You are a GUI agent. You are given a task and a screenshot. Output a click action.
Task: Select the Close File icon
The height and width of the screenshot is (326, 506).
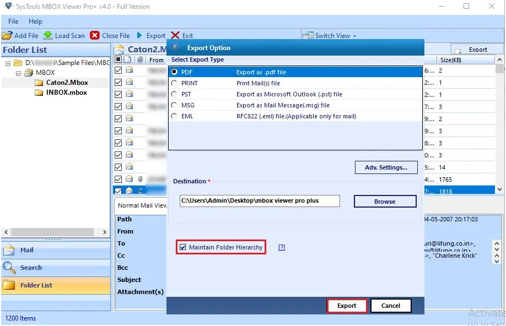tap(95, 35)
